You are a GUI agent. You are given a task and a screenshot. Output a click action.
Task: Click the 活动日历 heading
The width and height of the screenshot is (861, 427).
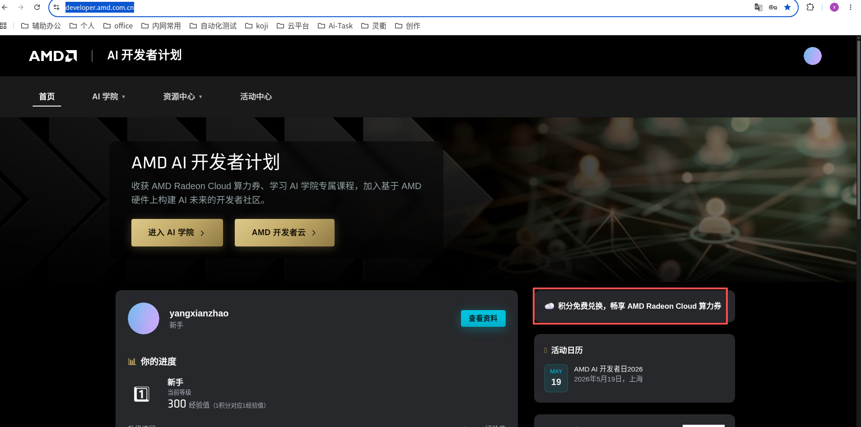pyautogui.click(x=567, y=350)
